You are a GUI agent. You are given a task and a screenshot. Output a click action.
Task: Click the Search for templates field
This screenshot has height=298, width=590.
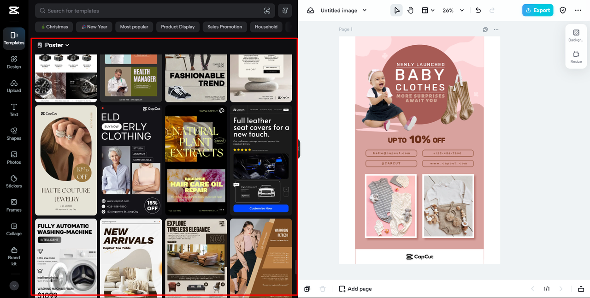coord(155,11)
